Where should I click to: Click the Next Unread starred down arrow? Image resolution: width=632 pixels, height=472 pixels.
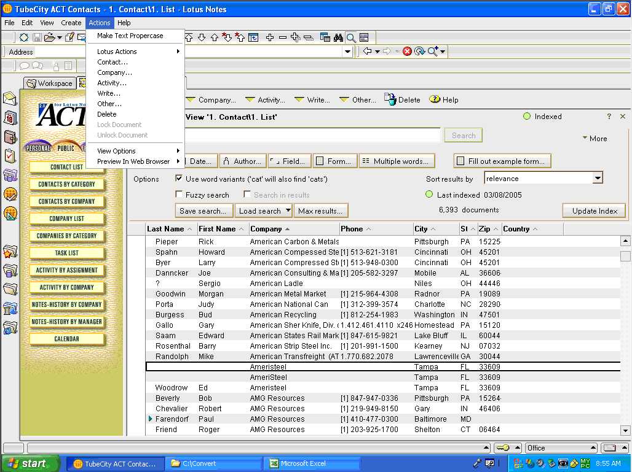point(227,37)
